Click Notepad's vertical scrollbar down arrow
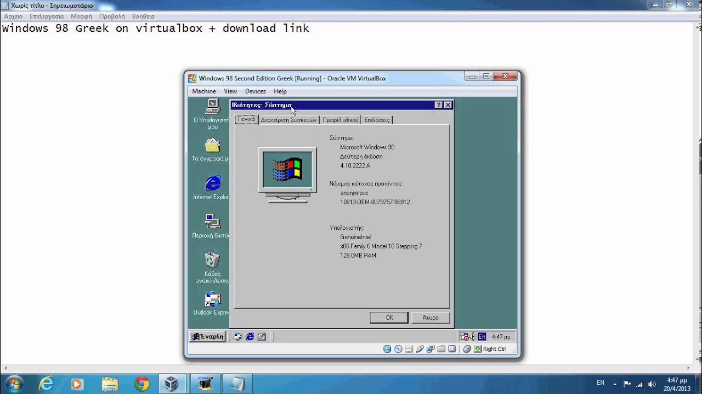Viewport: 702px width, 394px height. click(x=697, y=360)
